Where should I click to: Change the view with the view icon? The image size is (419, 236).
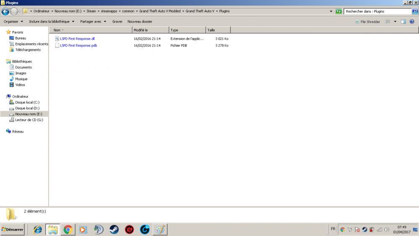point(388,21)
